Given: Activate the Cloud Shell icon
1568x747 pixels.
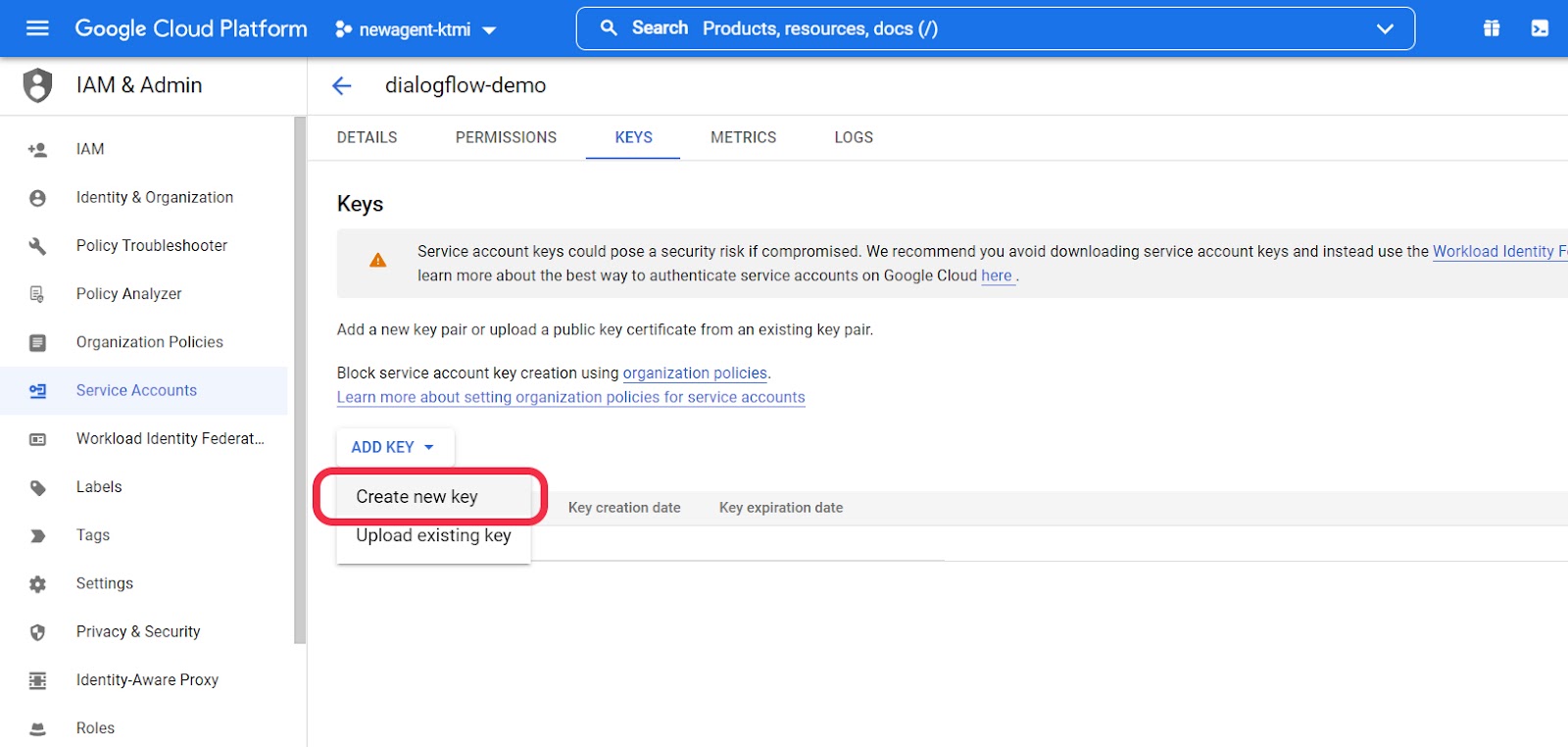Looking at the screenshot, I should tap(1540, 28).
